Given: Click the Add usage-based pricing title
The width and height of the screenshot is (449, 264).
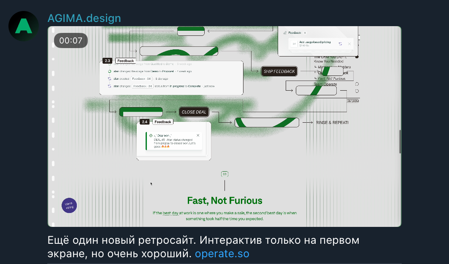Looking at the screenshot, I should (x=315, y=42).
